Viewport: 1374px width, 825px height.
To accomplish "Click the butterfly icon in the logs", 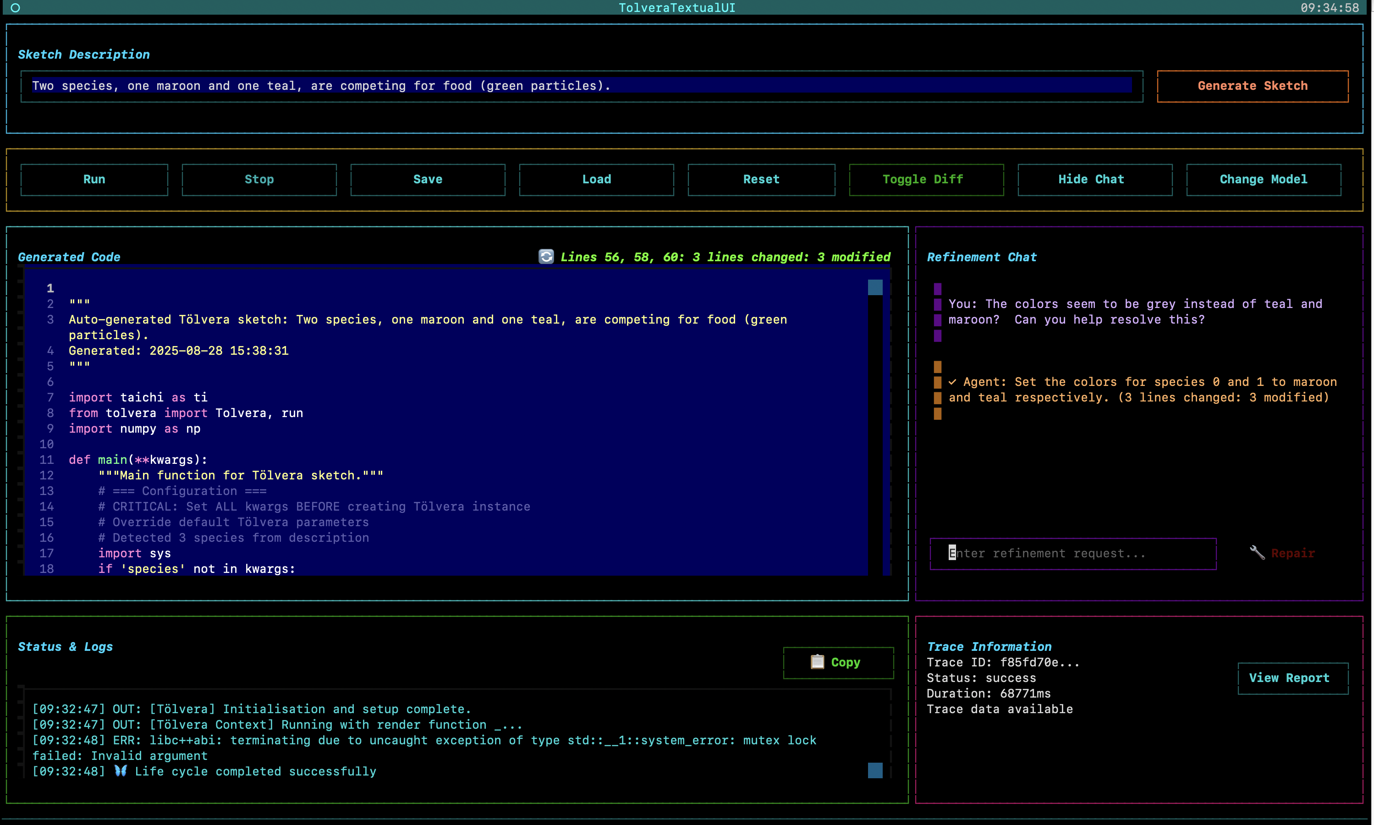I will (x=121, y=770).
